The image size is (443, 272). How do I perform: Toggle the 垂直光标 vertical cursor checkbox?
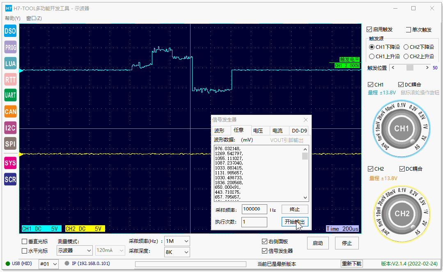[25, 241]
